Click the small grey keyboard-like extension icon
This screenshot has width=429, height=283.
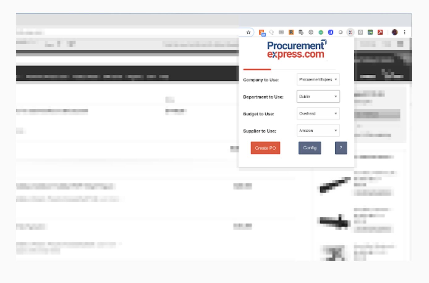(281, 32)
